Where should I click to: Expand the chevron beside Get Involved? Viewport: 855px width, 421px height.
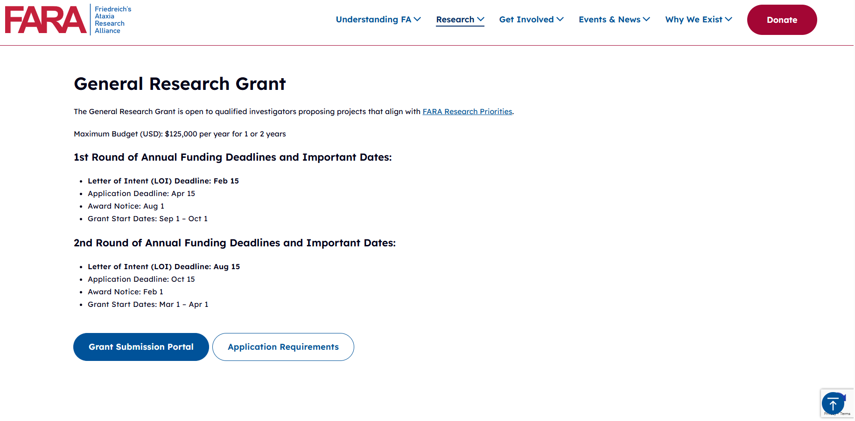pyautogui.click(x=560, y=19)
